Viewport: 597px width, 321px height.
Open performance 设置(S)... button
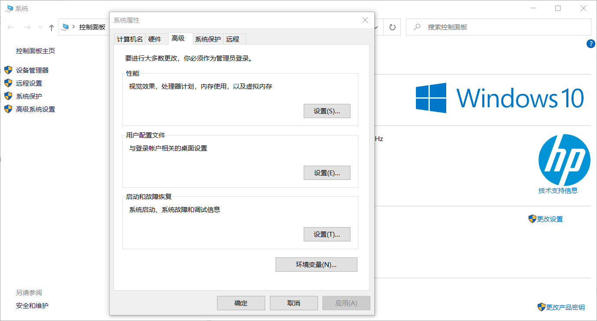[x=327, y=111]
